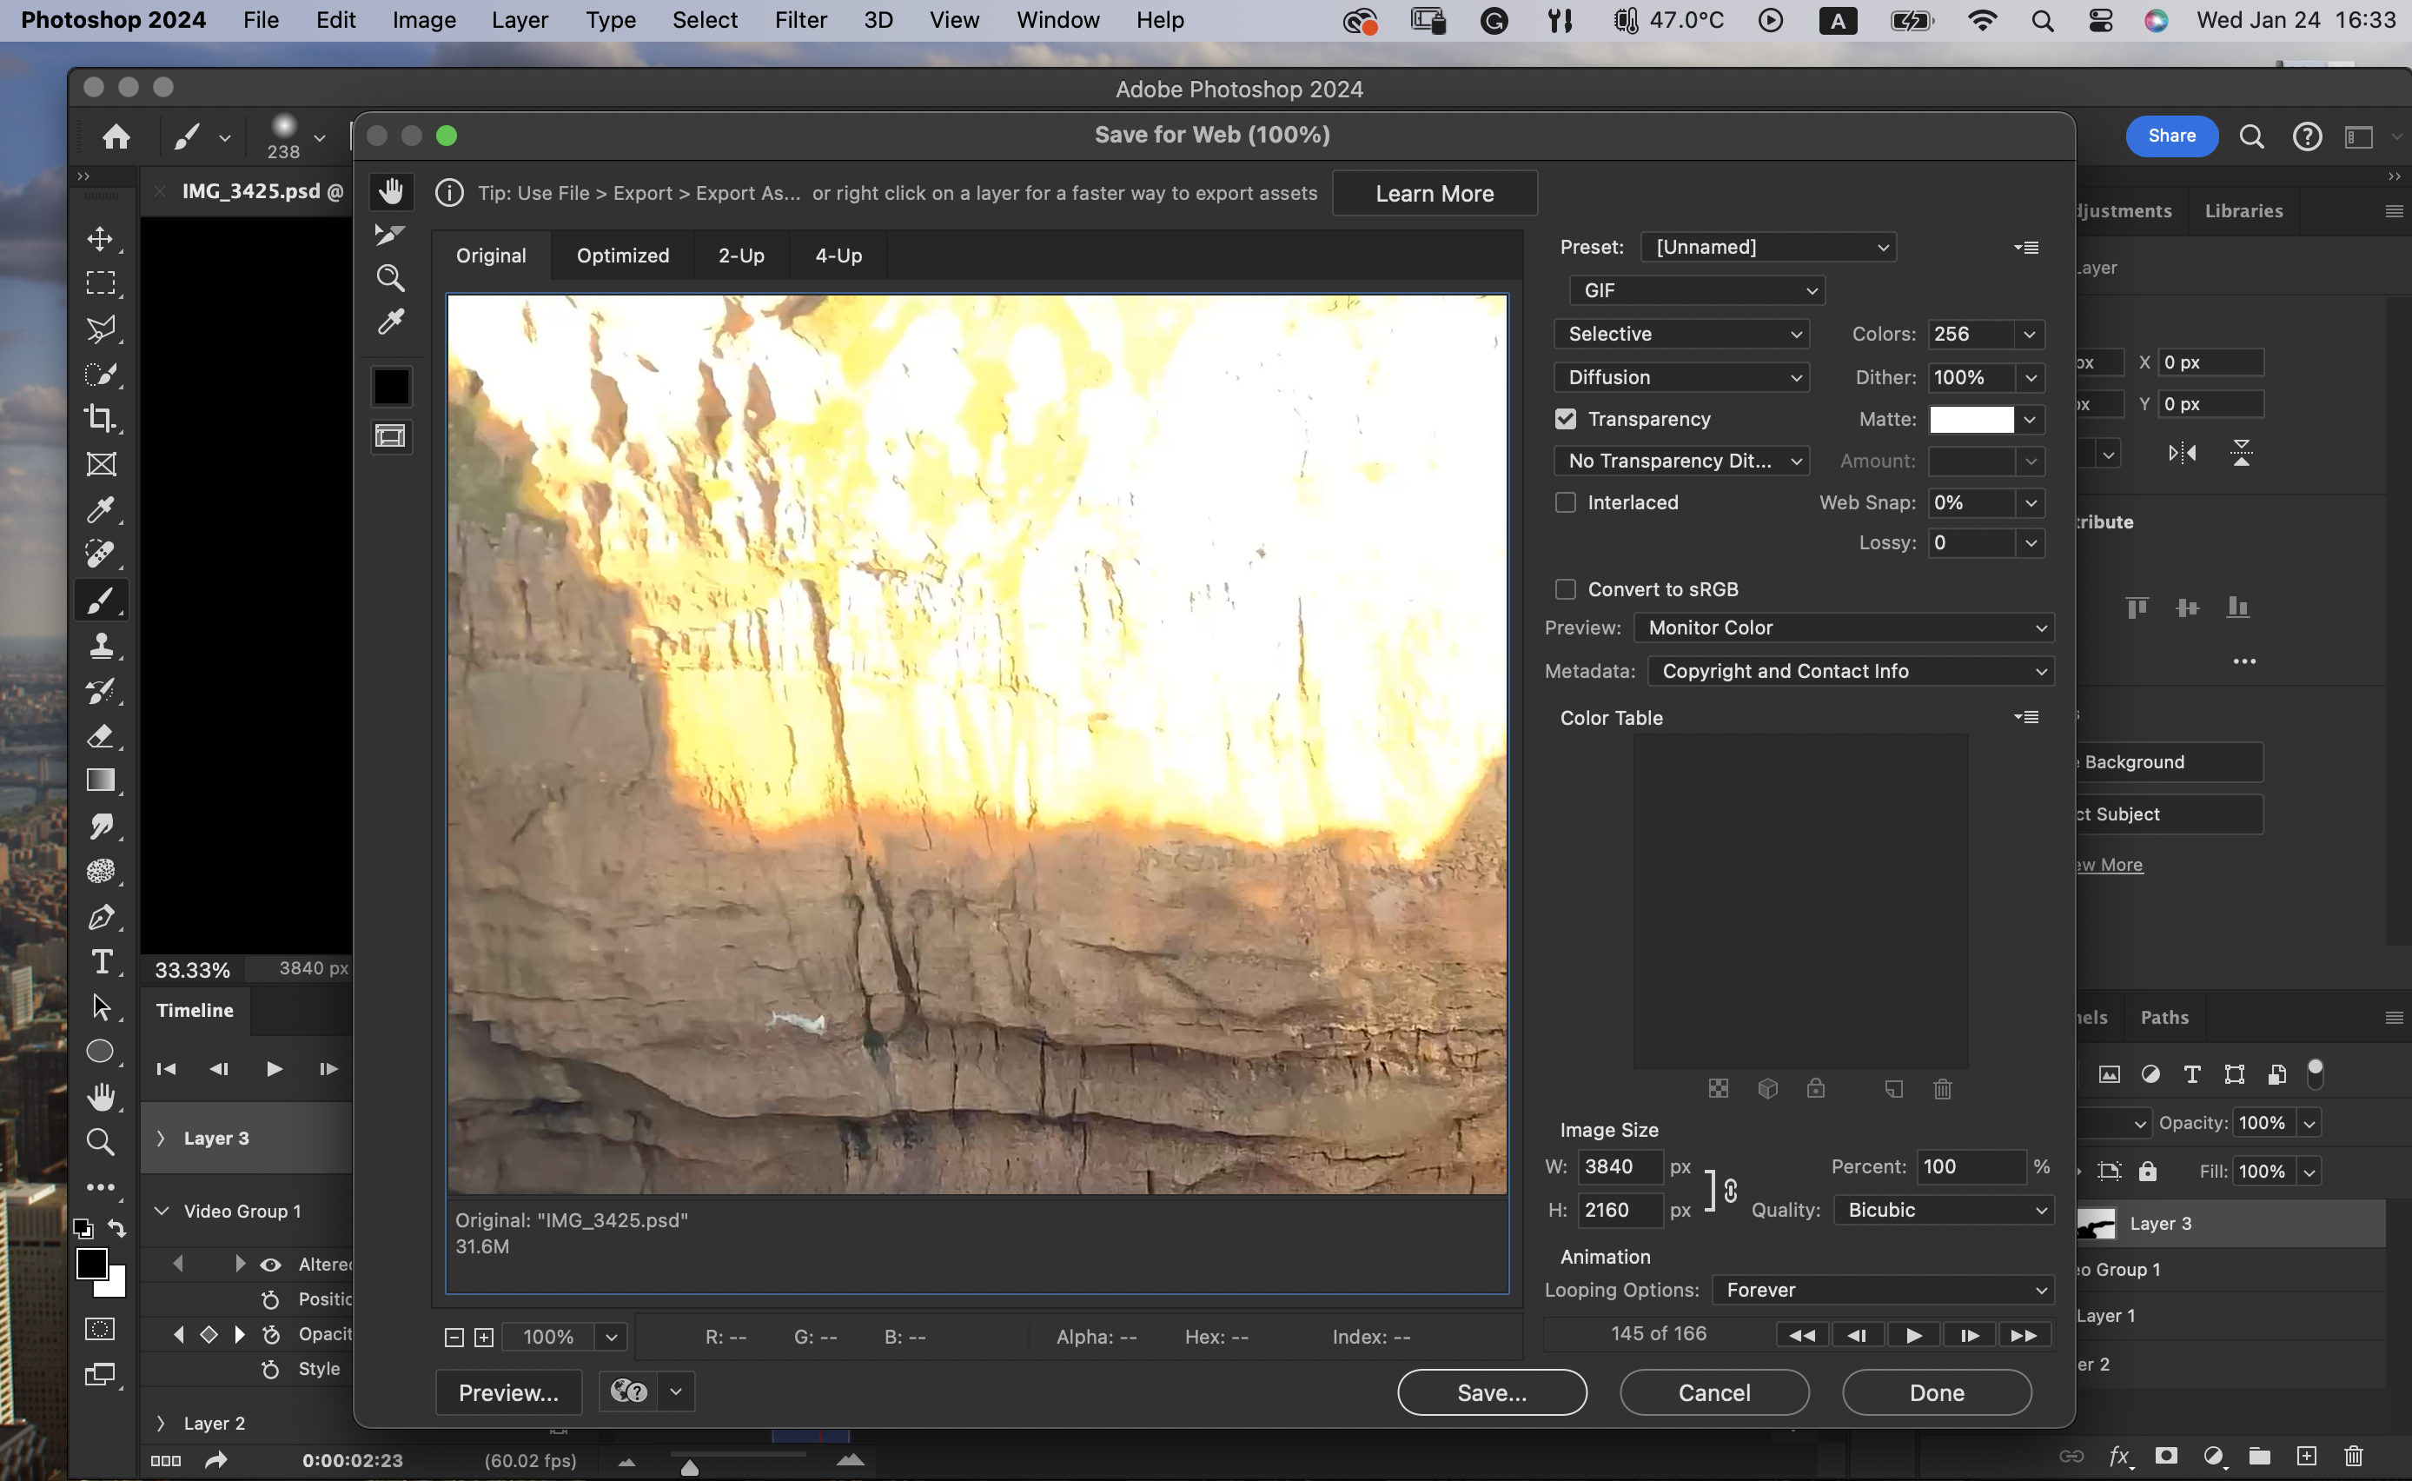Click the Save... button
The width and height of the screenshot is (2412, 1481).
1491,1393
